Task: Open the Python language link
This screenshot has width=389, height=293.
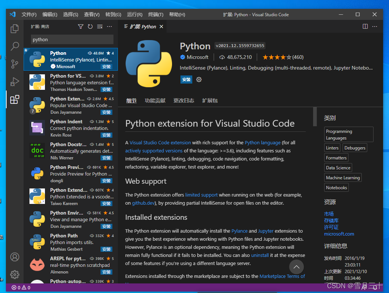Action: [x=263, y=142]
